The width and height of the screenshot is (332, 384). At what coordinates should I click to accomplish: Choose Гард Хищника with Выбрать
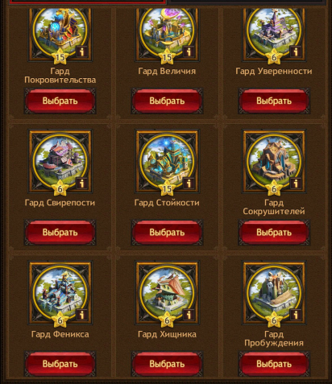(x=167, y=364)
